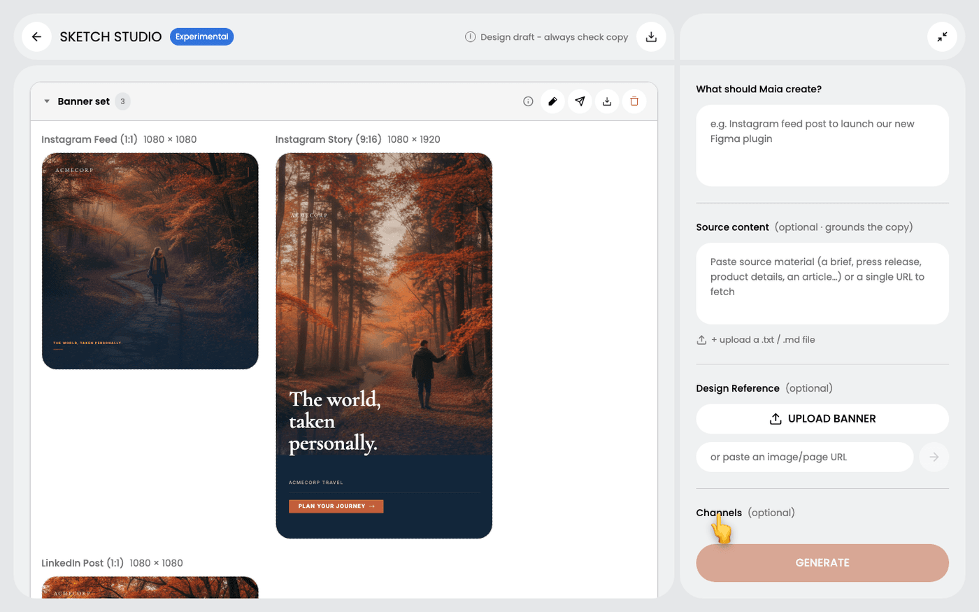Click the Design Reference heading

tap(738, 388)
